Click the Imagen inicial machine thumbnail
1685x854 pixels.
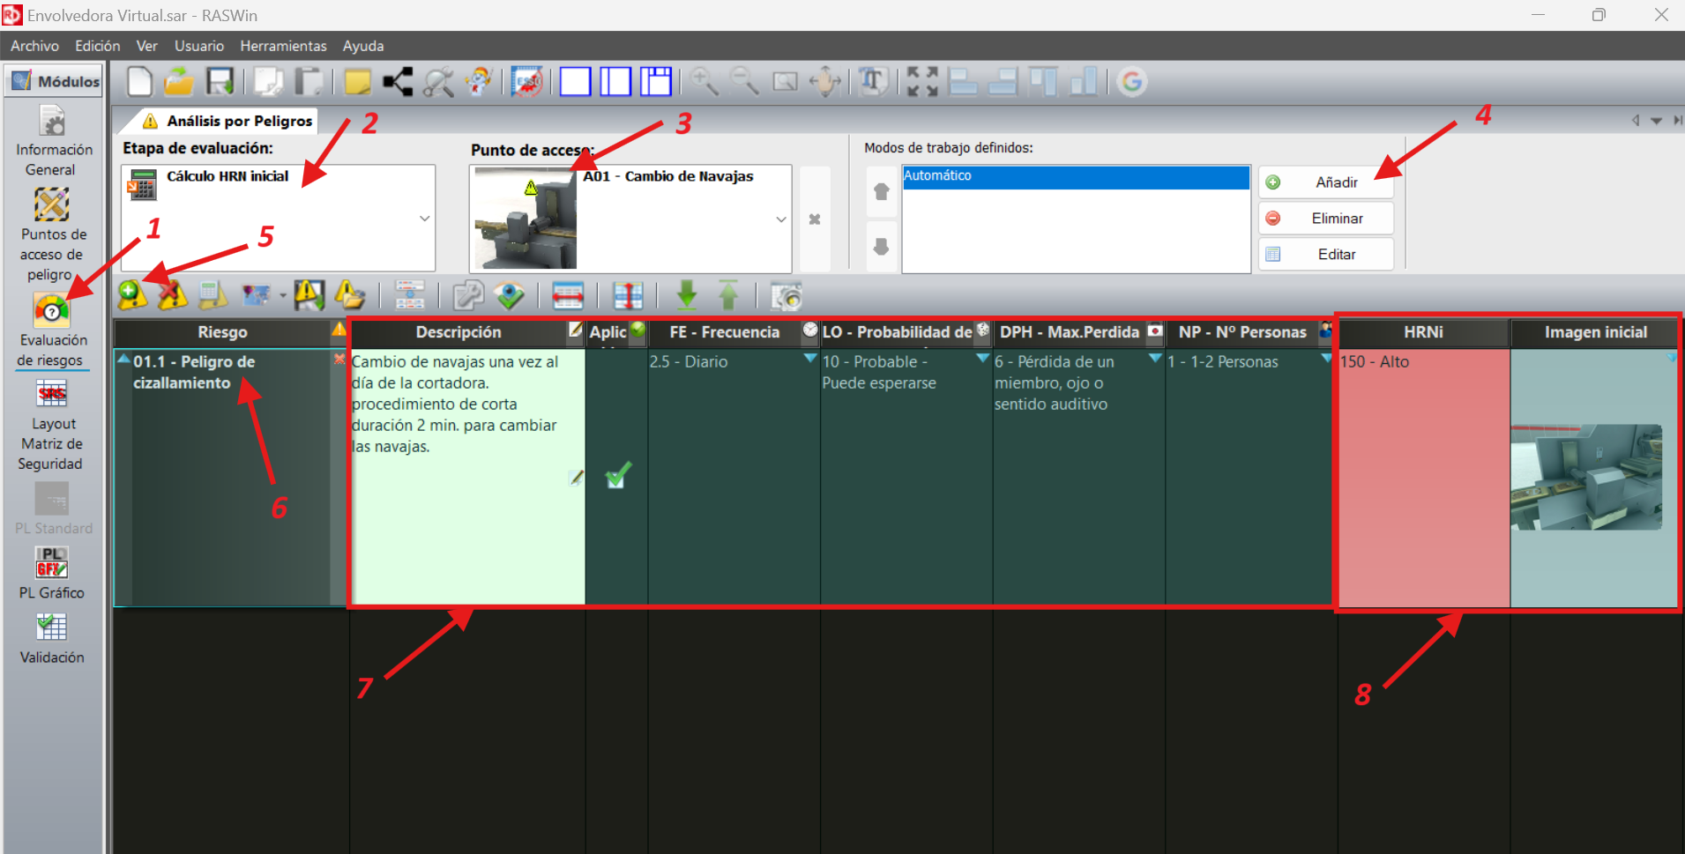click(1586, 477)
